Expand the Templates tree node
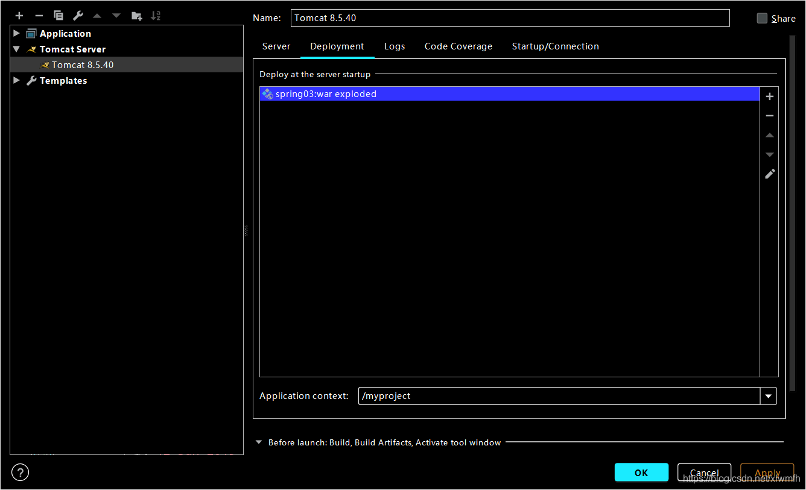 [x=17, y=80]
